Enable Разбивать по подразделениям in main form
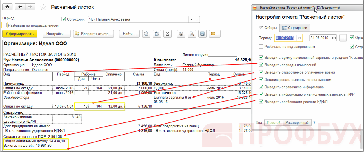364x152 pixels. pyautogui.click(x=5, y=25)
